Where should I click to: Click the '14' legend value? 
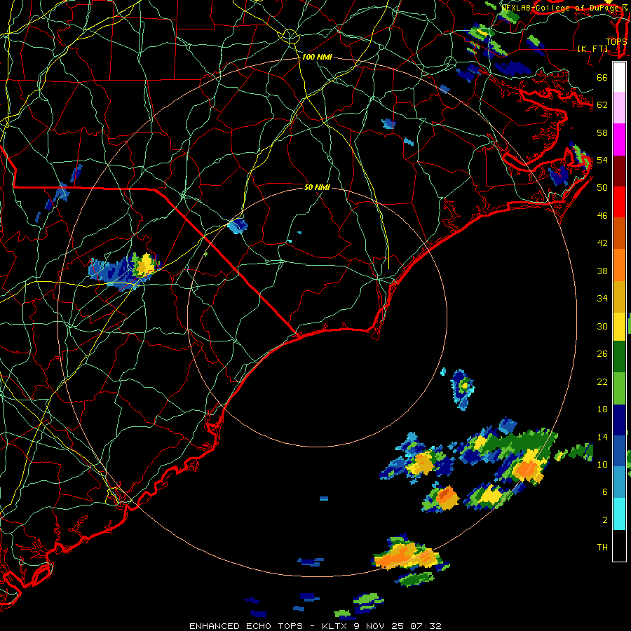602,437
